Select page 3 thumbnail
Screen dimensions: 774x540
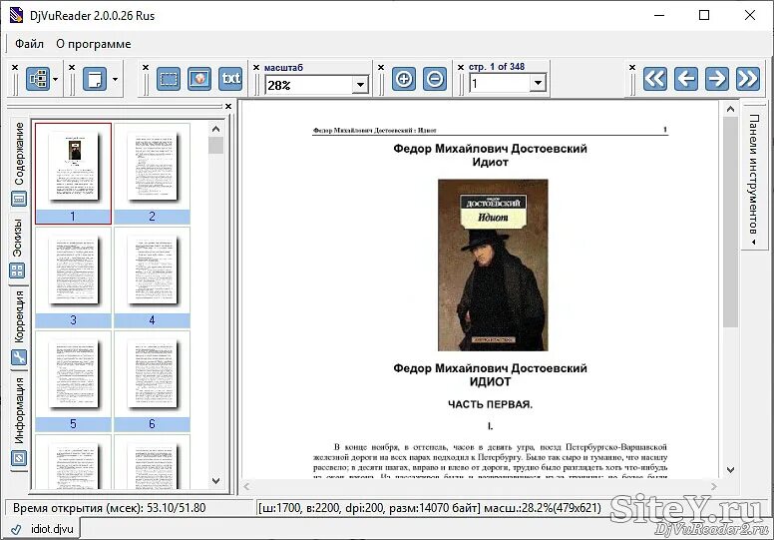pos(73,277)
